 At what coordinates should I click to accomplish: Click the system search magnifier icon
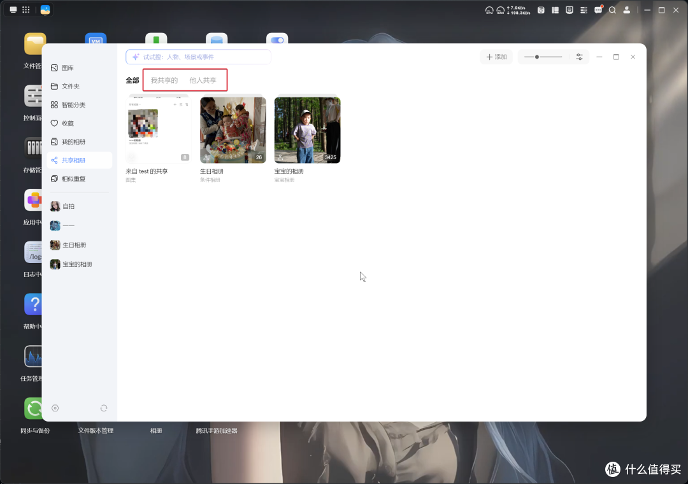(613, 10)
